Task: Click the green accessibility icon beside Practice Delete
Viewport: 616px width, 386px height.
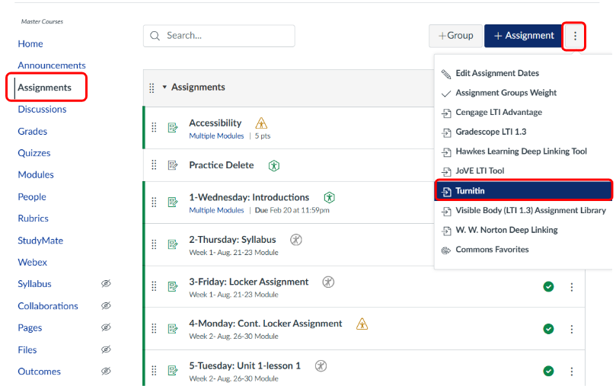Action: pyautogui.click(x=274, y=165)
